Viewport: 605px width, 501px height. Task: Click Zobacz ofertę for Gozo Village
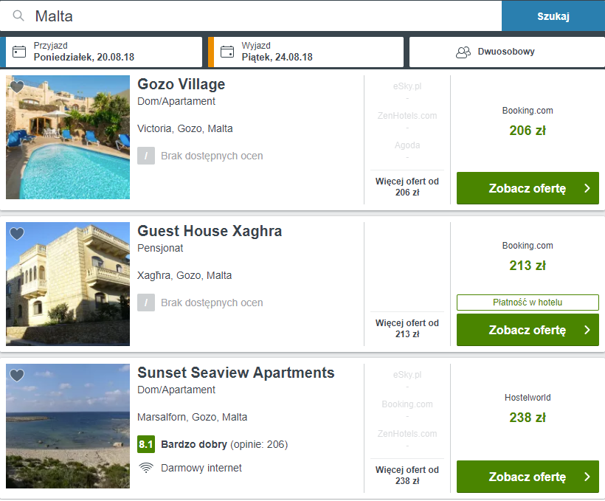527,188
